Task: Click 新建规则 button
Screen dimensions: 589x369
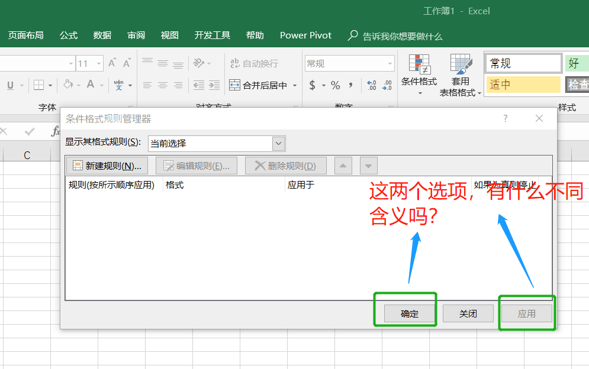Action: (x=107, y=166)
